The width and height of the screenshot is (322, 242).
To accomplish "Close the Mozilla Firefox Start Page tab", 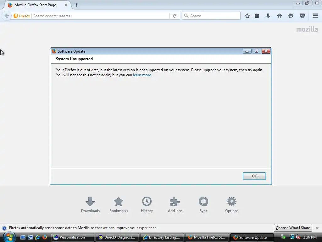I will tap(66, 5).
